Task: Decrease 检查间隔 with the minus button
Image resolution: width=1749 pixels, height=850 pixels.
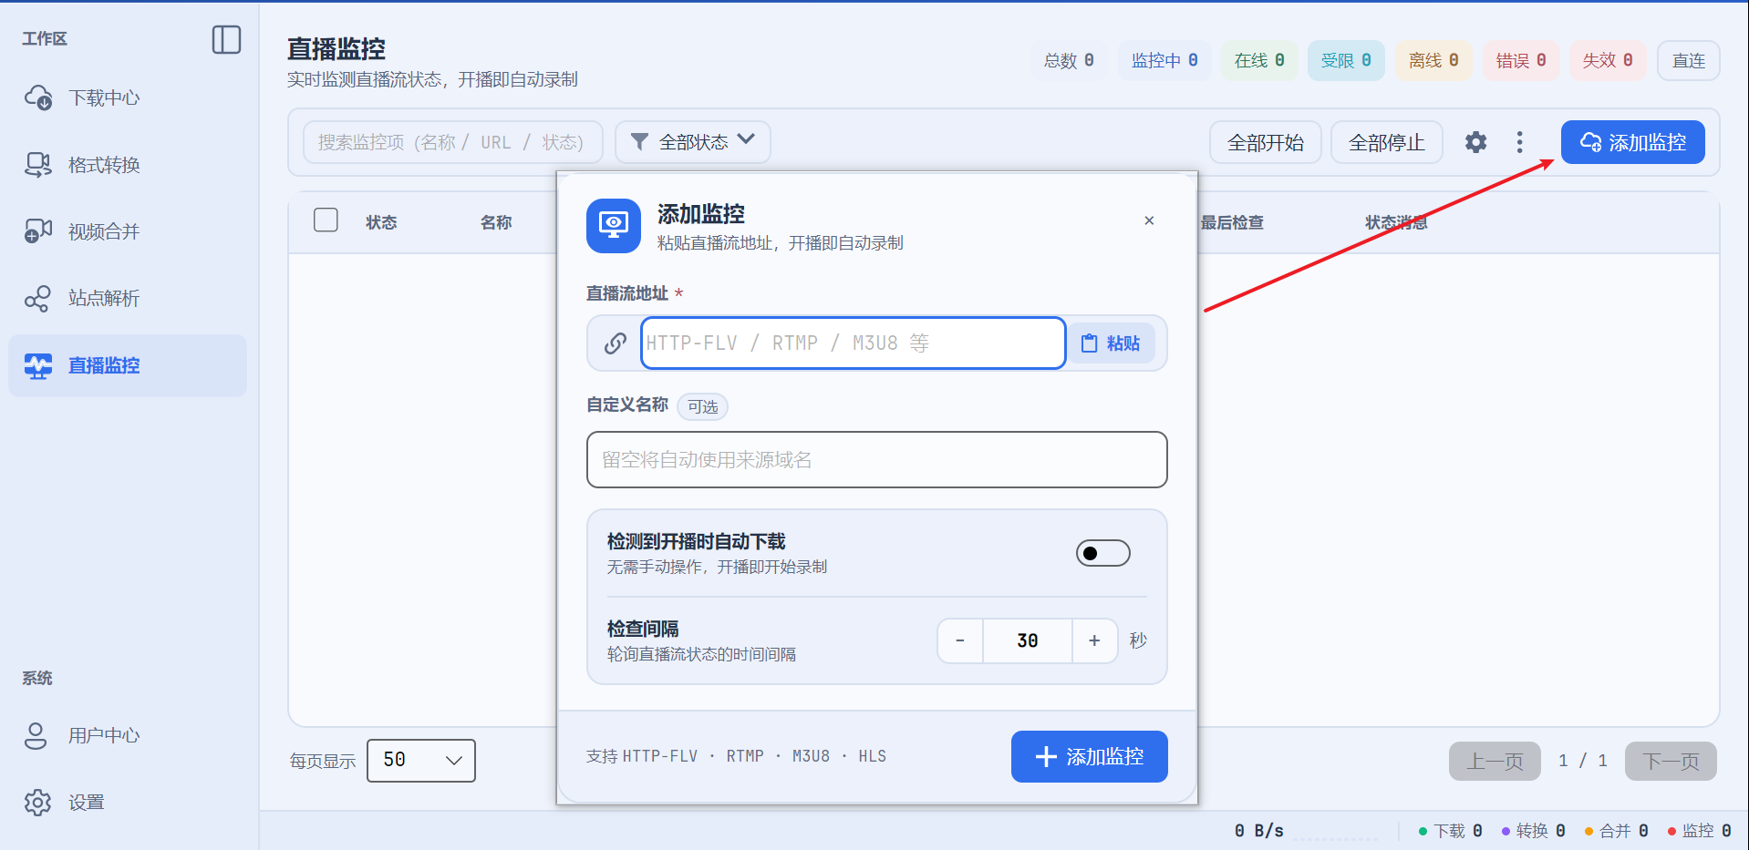Action: click(x=960, y=640)
